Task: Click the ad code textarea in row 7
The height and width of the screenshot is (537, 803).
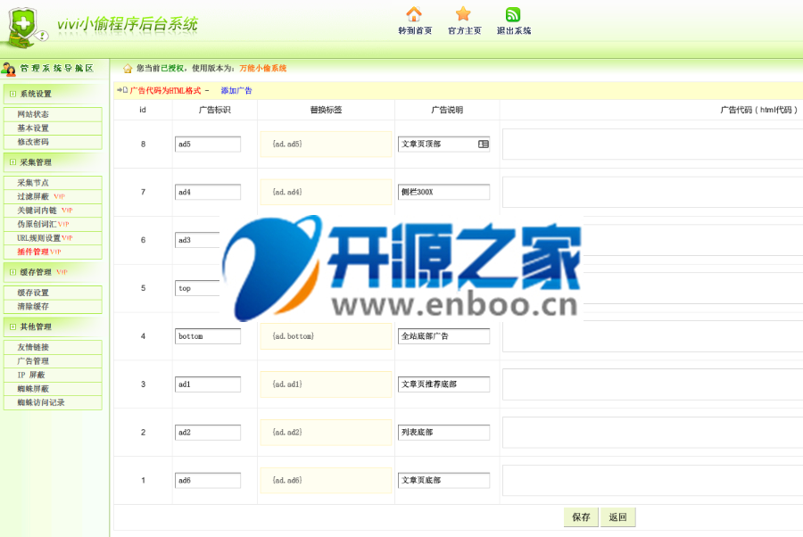Action: pos(652,192)
